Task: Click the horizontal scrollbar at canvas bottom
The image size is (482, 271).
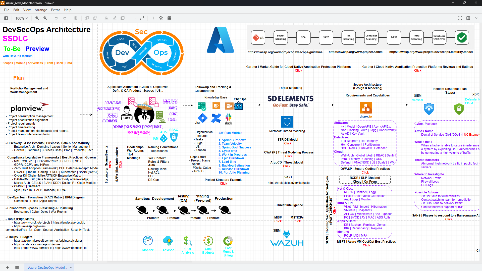Action: click(150, 262)
